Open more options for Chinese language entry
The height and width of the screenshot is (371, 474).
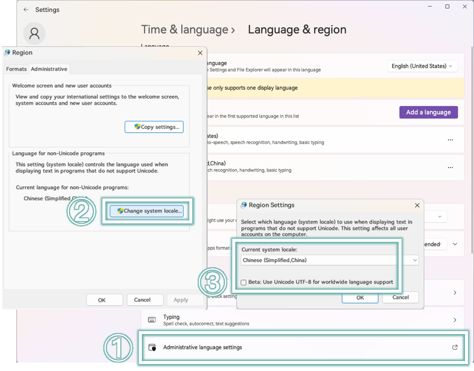click(451, 168)
